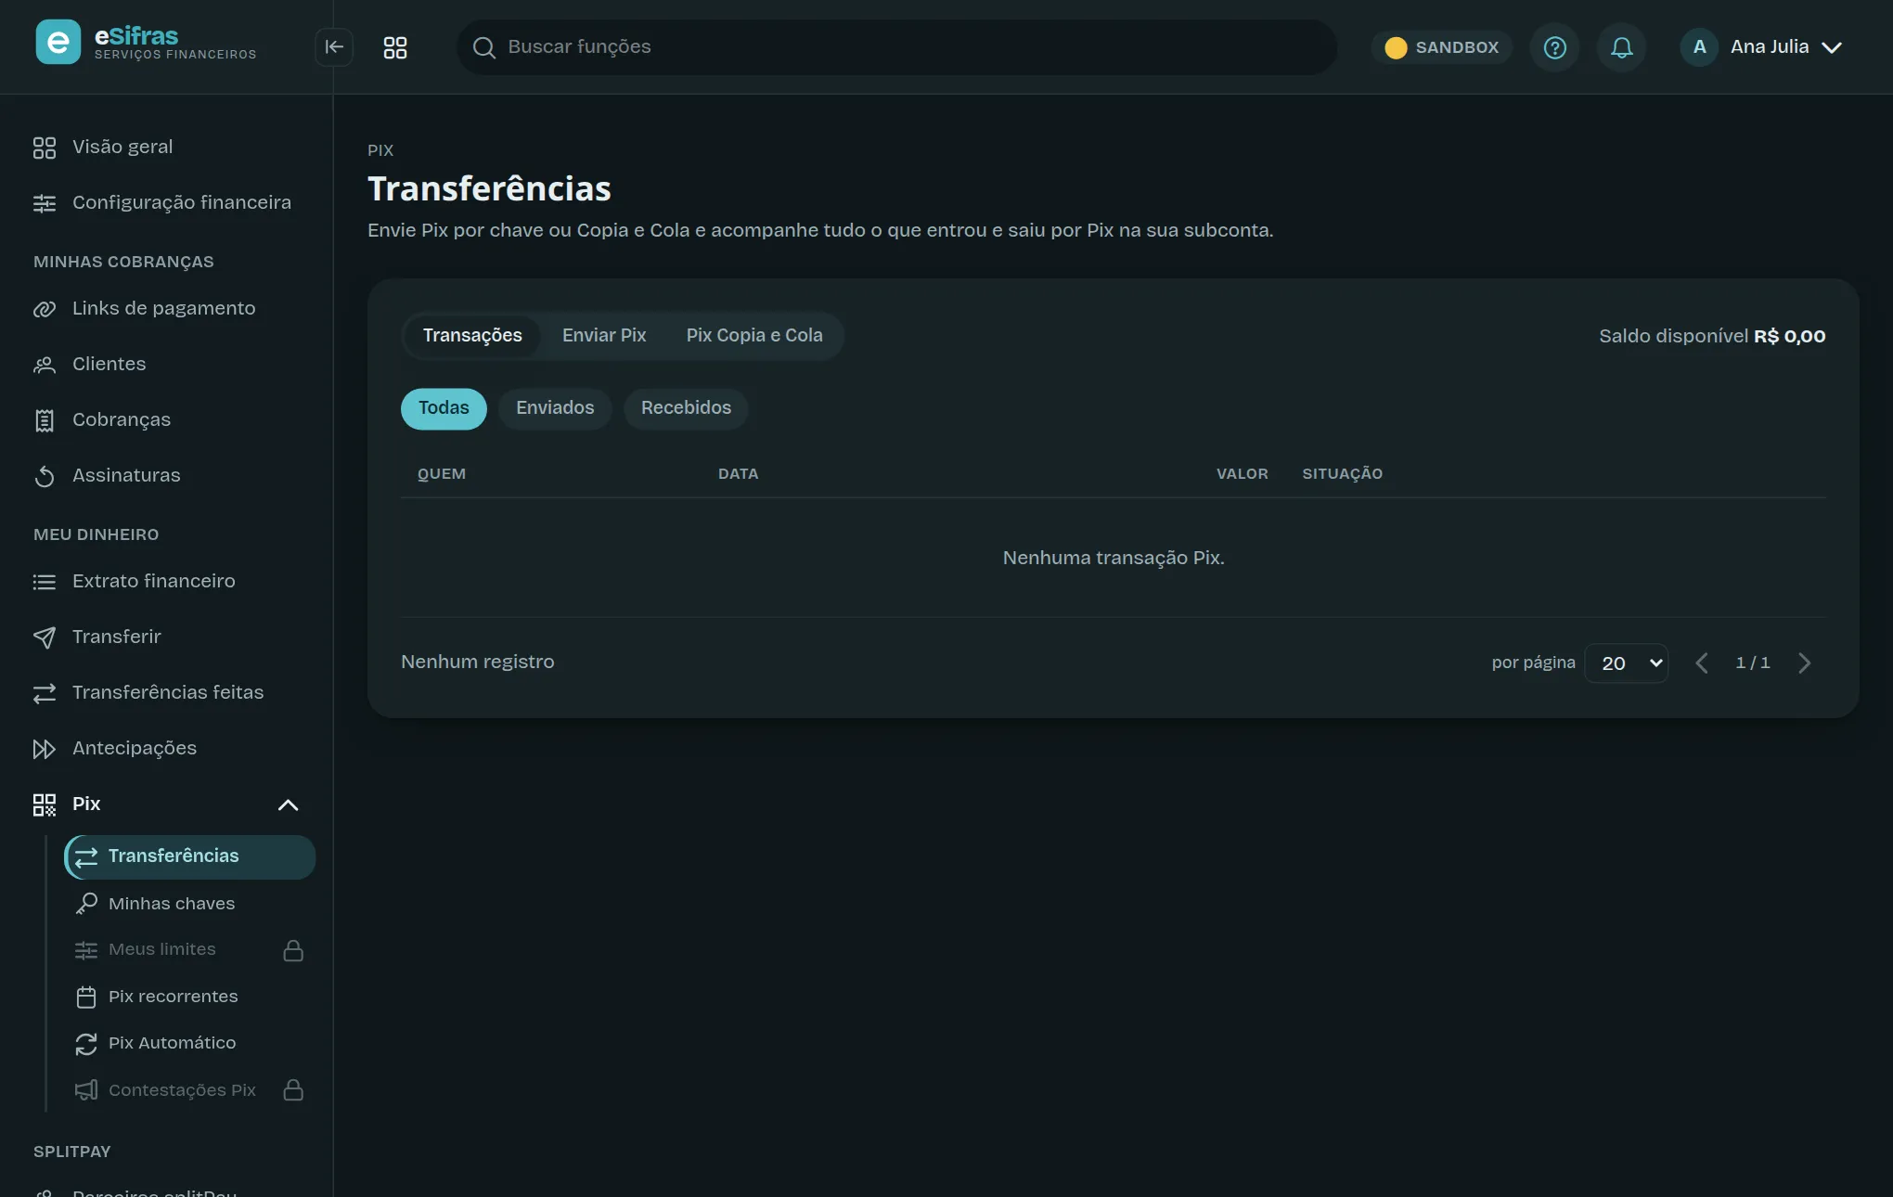
Task: Select Contestações Pix under Pix
Action: pyautogui.click(x=190, y=1090)
